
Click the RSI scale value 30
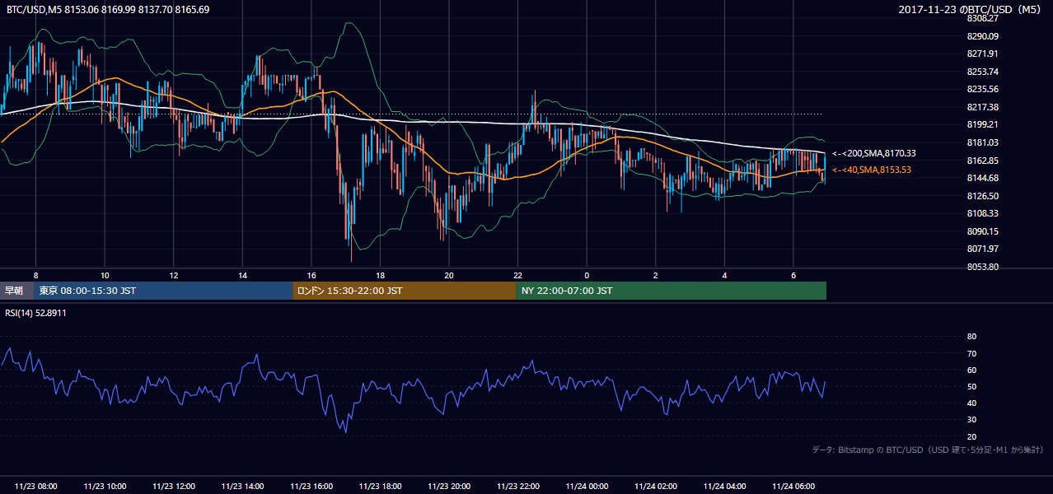coord(971,420)
